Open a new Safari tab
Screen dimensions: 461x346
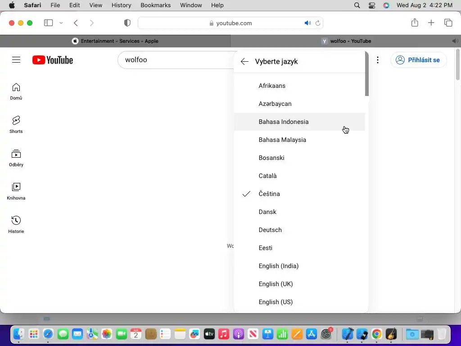431,23
